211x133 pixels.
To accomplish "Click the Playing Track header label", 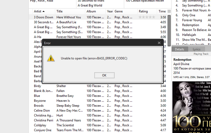I will [x=201, y=54].
